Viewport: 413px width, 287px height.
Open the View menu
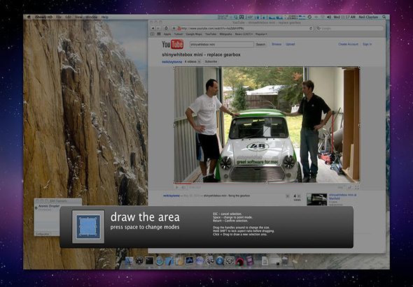[x=78, y=17]
